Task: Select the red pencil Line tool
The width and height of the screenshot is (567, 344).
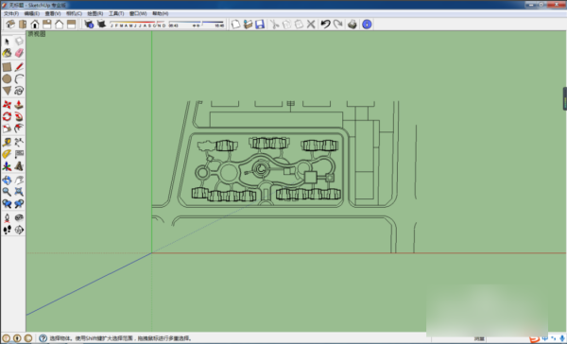Action: point(19,67)
